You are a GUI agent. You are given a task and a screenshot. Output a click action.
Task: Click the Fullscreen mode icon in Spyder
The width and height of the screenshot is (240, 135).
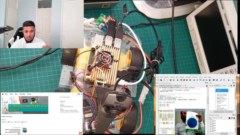click(x=217, y=80)
